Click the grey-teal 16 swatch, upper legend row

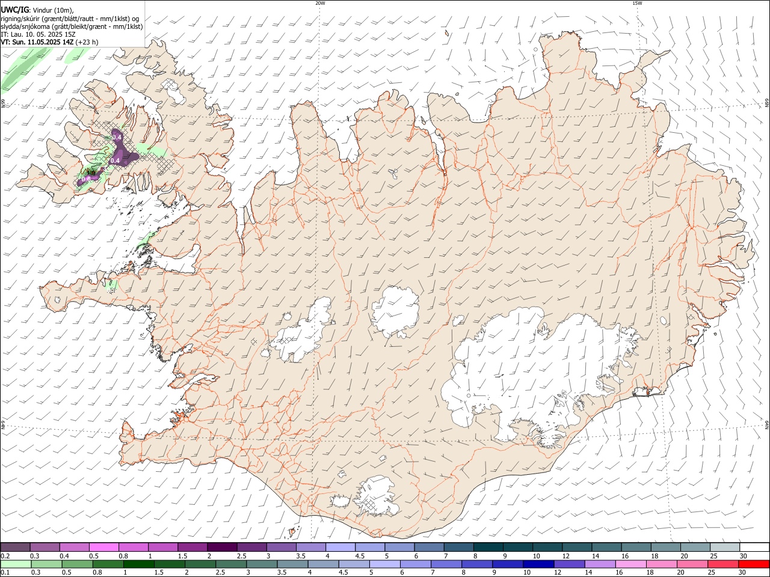[x=636, y=547]
